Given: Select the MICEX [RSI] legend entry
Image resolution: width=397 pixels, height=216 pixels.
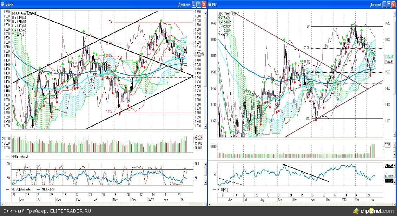Looking at the screenshot, I should (49, 189).
